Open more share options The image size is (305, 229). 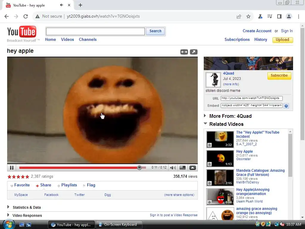179,195
